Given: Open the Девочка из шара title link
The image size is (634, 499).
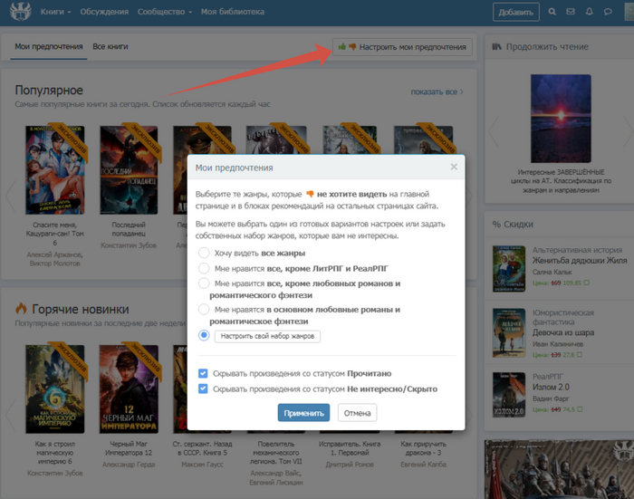Looking at the screenshot, I should [x=563, y=332].
